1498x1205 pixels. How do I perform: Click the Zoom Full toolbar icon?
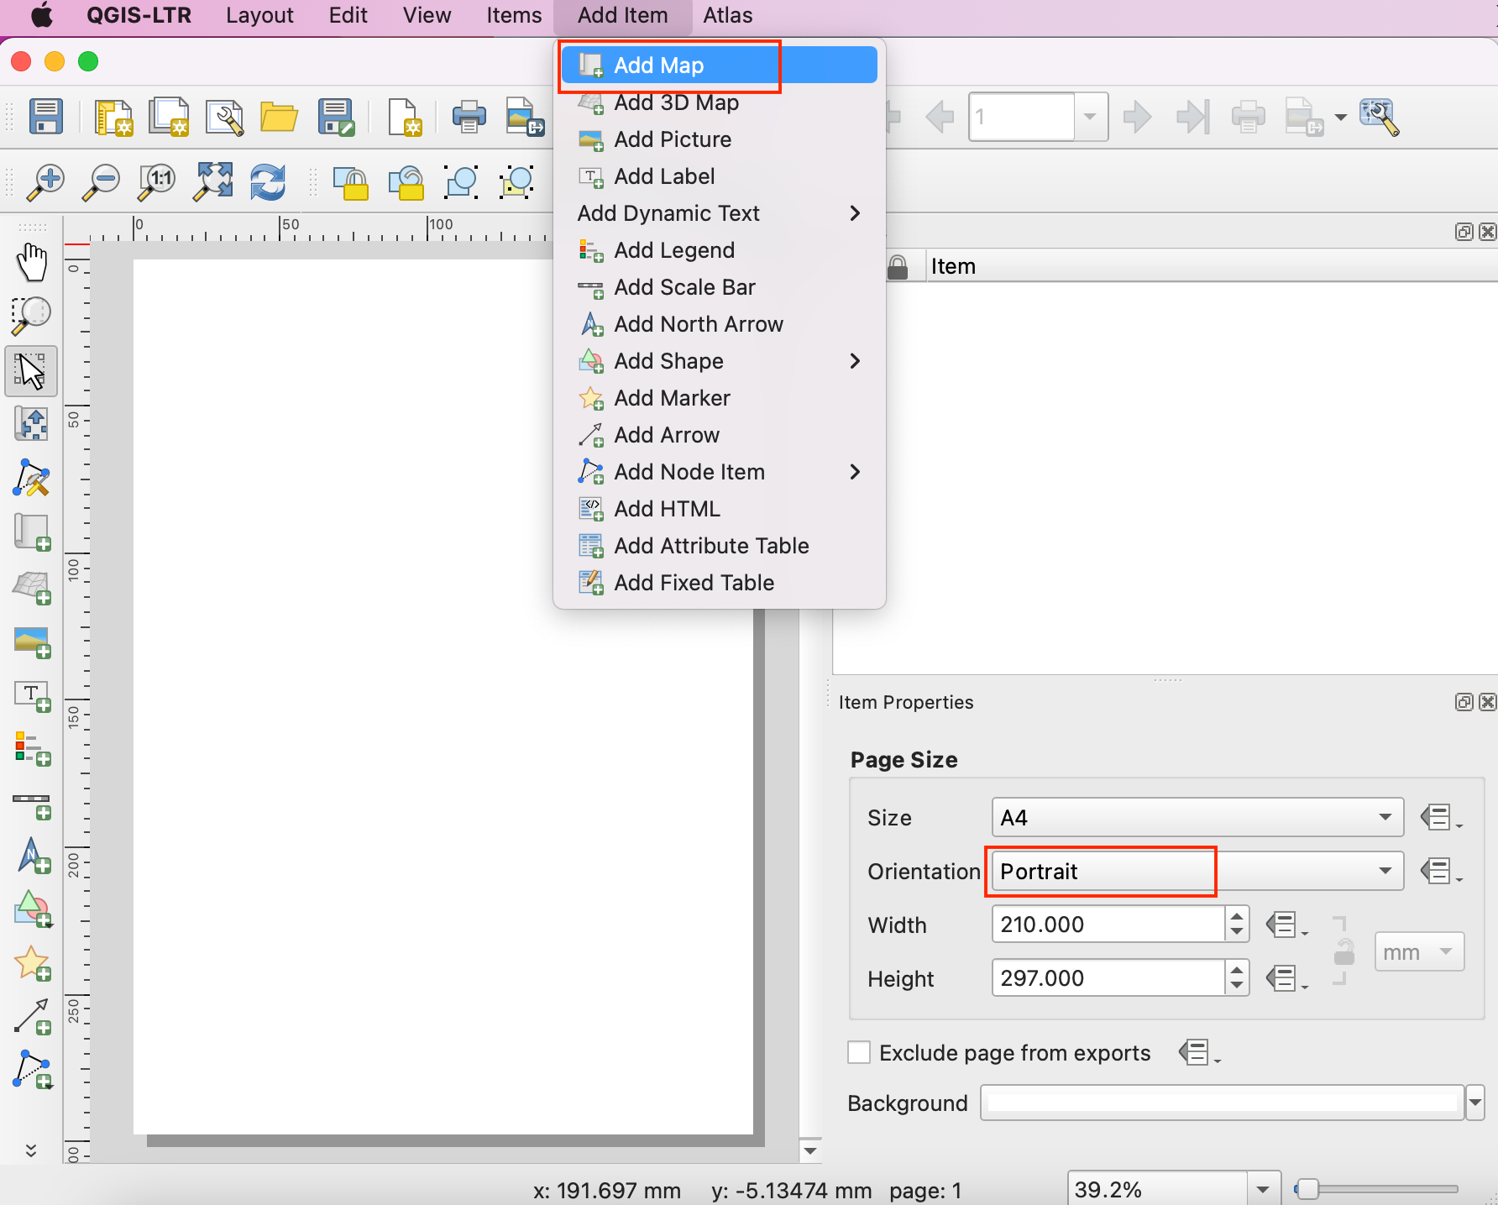tap(213, 181)
